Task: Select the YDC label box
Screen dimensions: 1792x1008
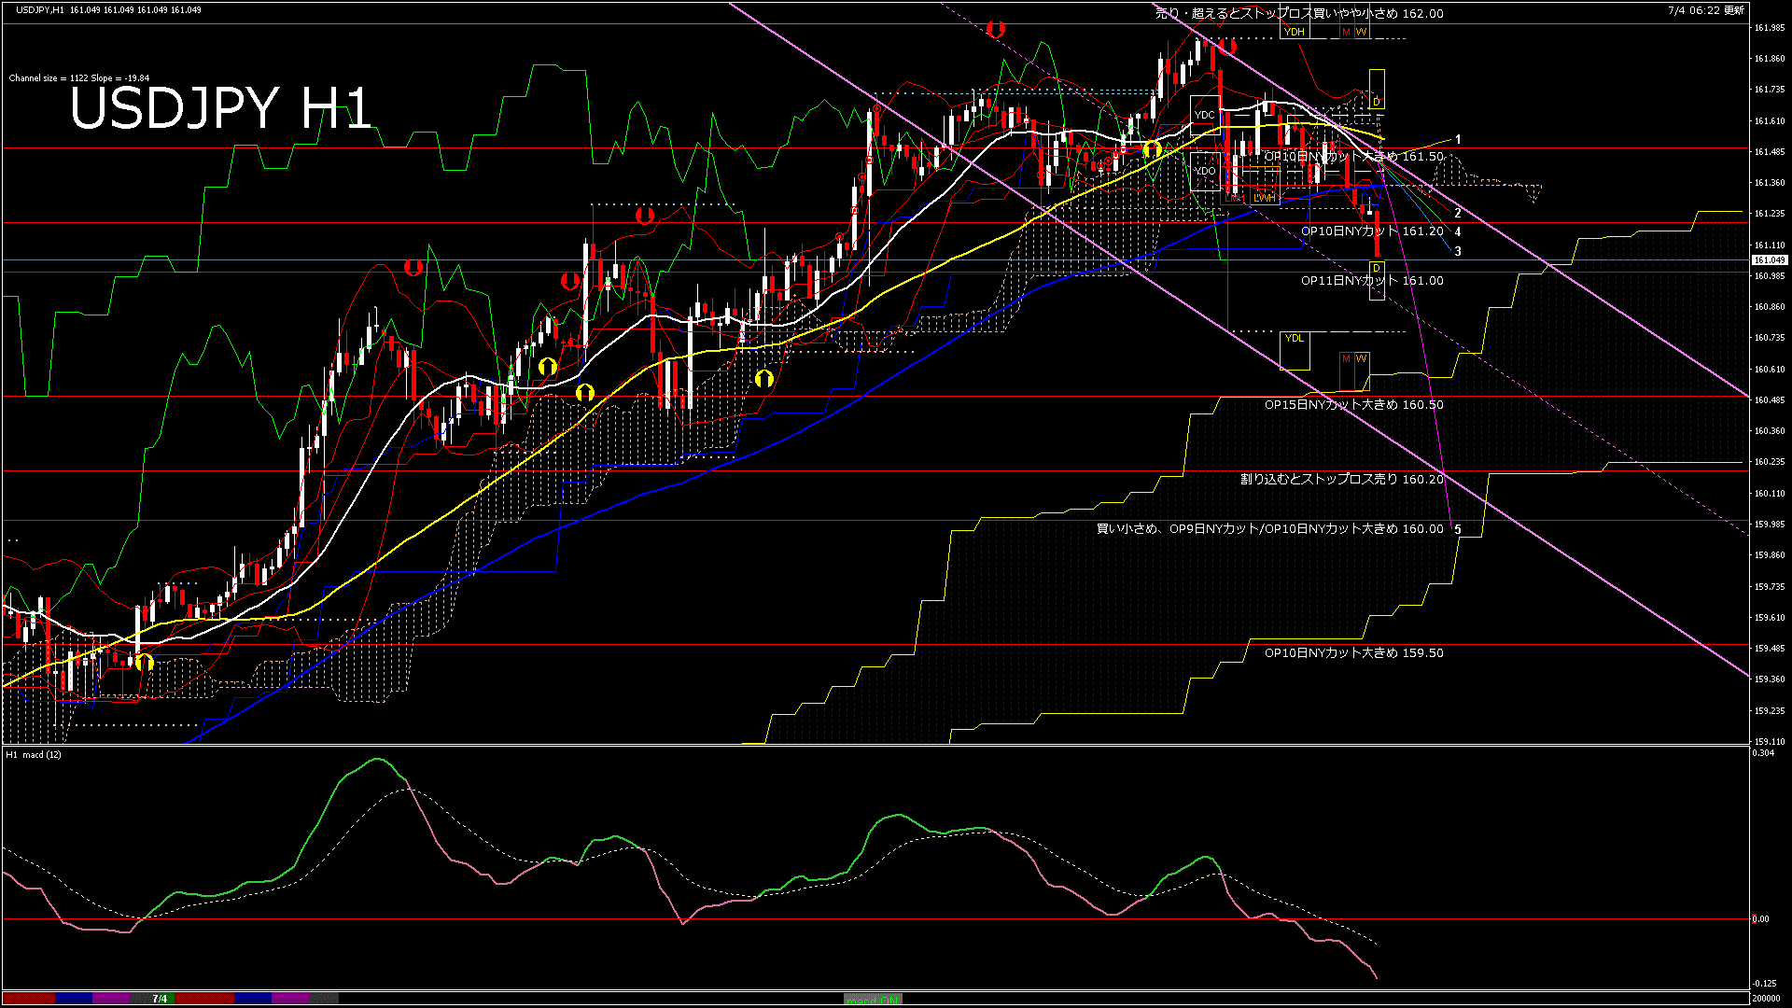Action: coord(1205,115)
